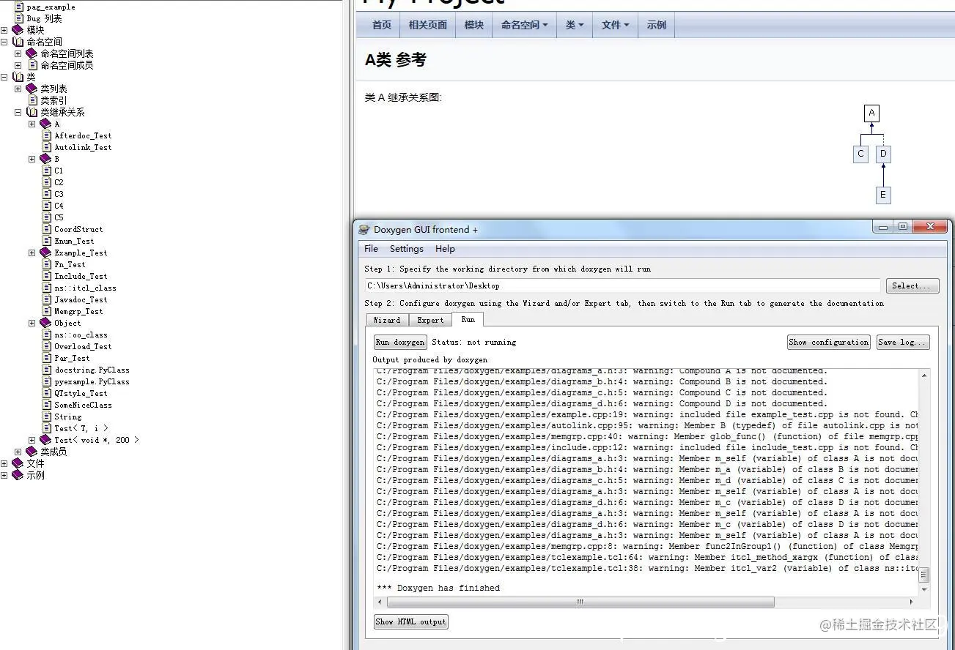Expand the Object node

coord(32,323)
